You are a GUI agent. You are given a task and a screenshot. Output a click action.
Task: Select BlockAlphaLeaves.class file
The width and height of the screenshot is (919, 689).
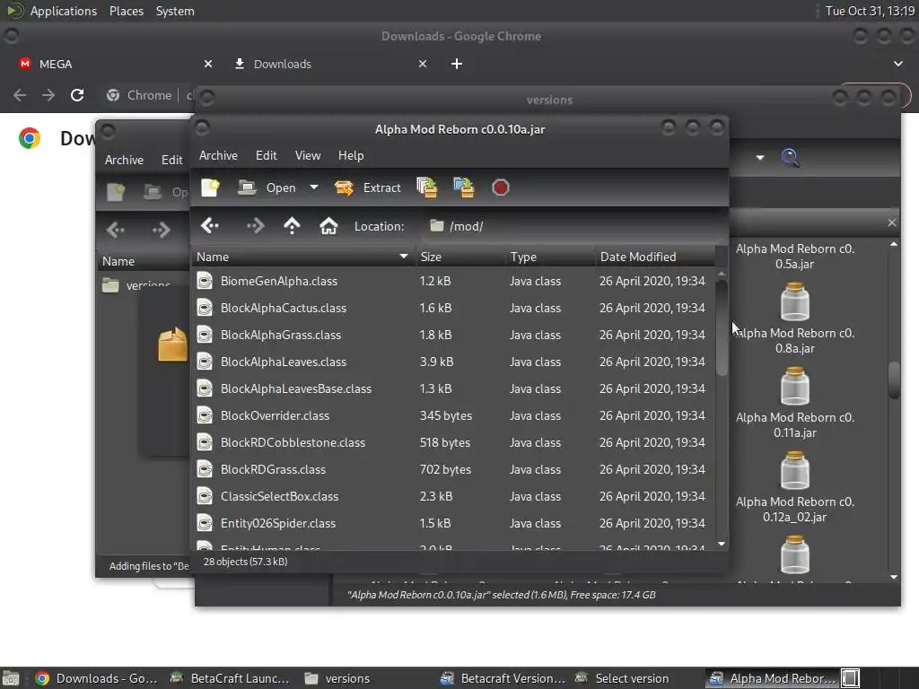pos(453,362)
